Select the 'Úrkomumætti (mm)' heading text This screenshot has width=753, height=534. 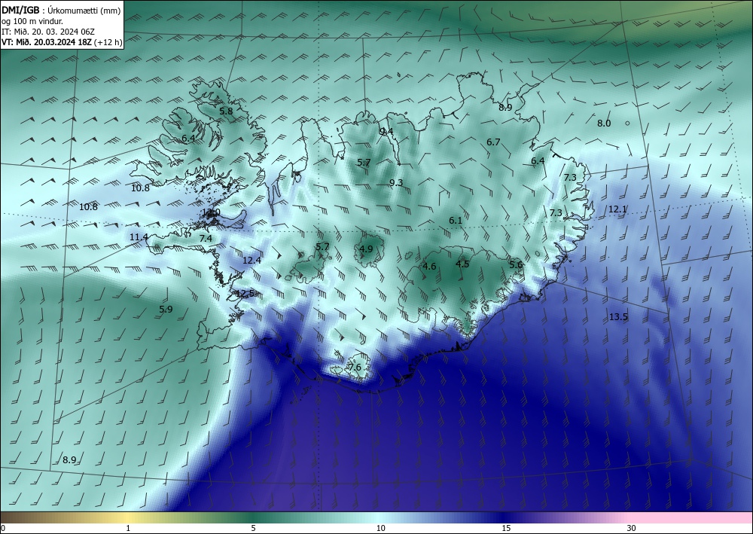pos(84,11)
